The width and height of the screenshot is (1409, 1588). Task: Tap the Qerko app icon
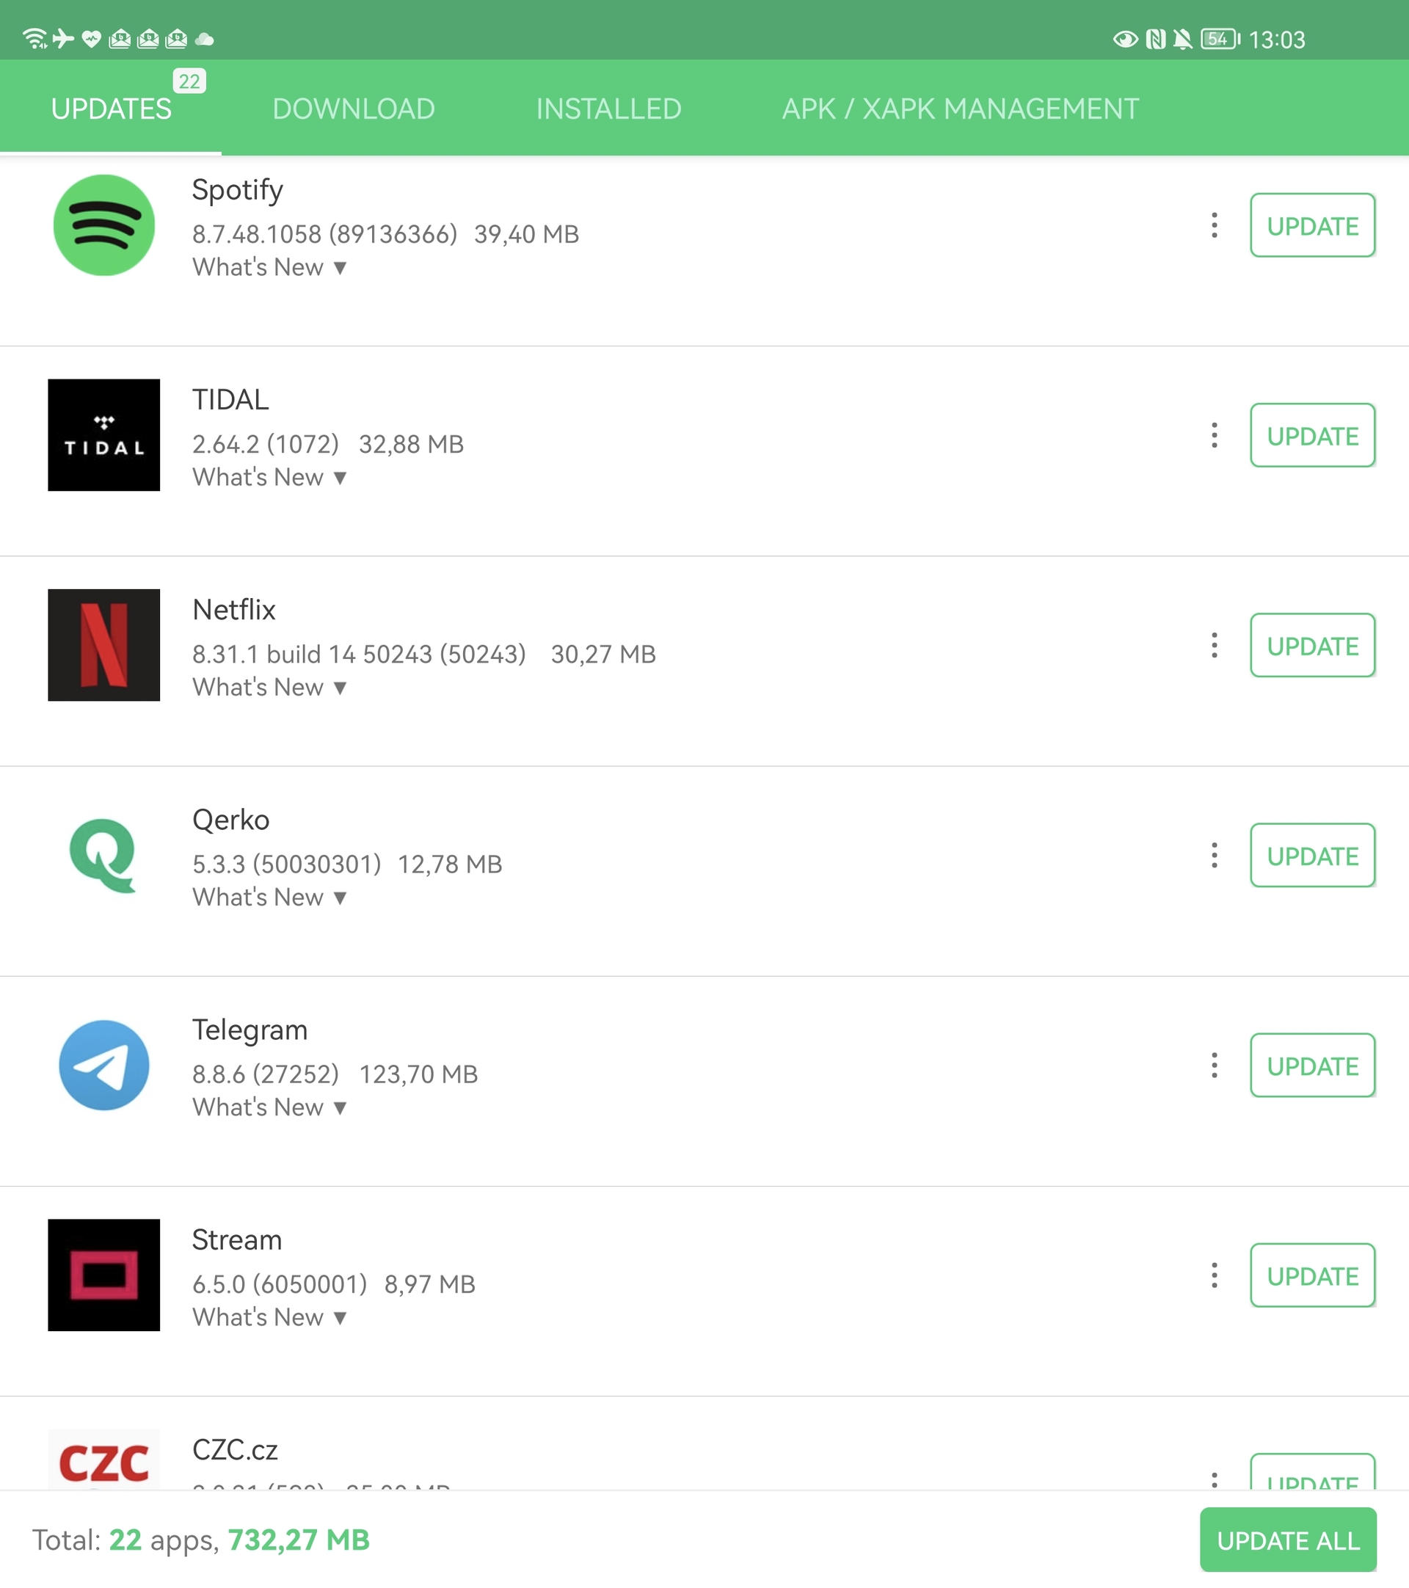point(104,855)
